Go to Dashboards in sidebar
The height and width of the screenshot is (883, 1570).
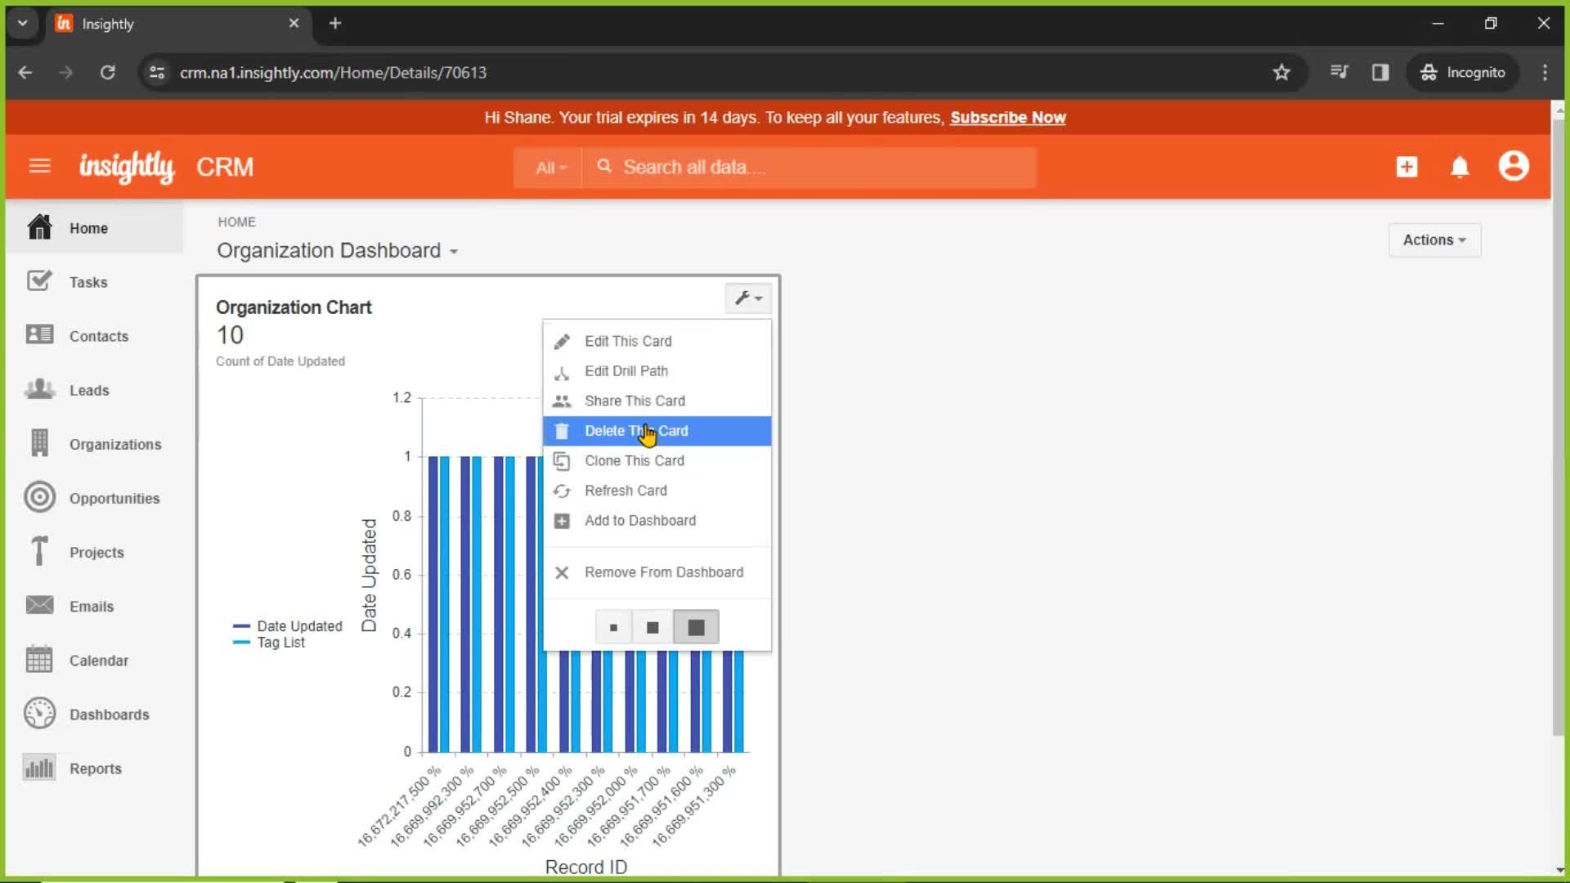[110, 715]
